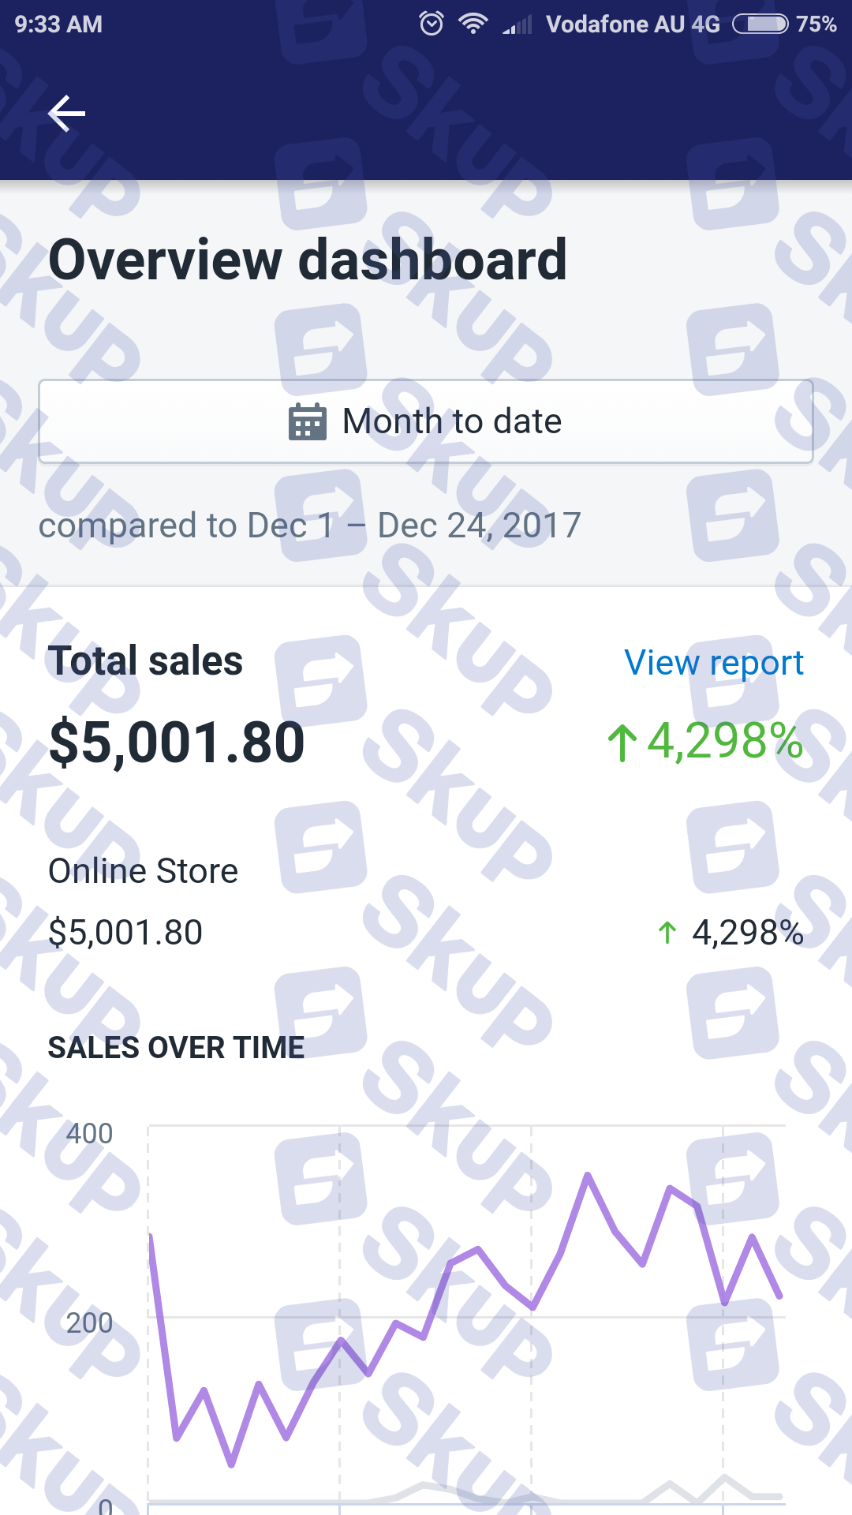Image resolution: width=852 pixels, height=1515 pixels.
Task: Tap the Overview dashboard title
Action: pyautogui.click(x=308, y=260)
